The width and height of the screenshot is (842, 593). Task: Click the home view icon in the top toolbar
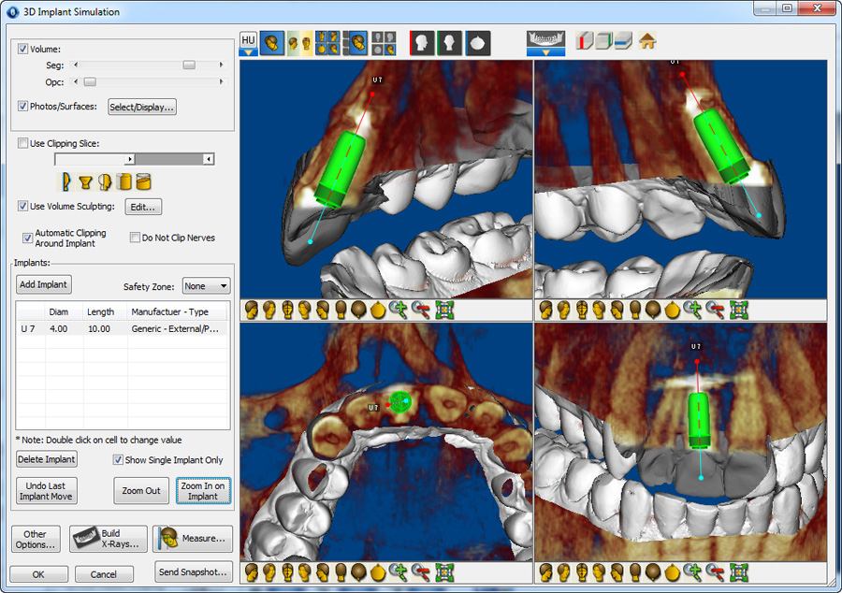click(x=647, y=41)
